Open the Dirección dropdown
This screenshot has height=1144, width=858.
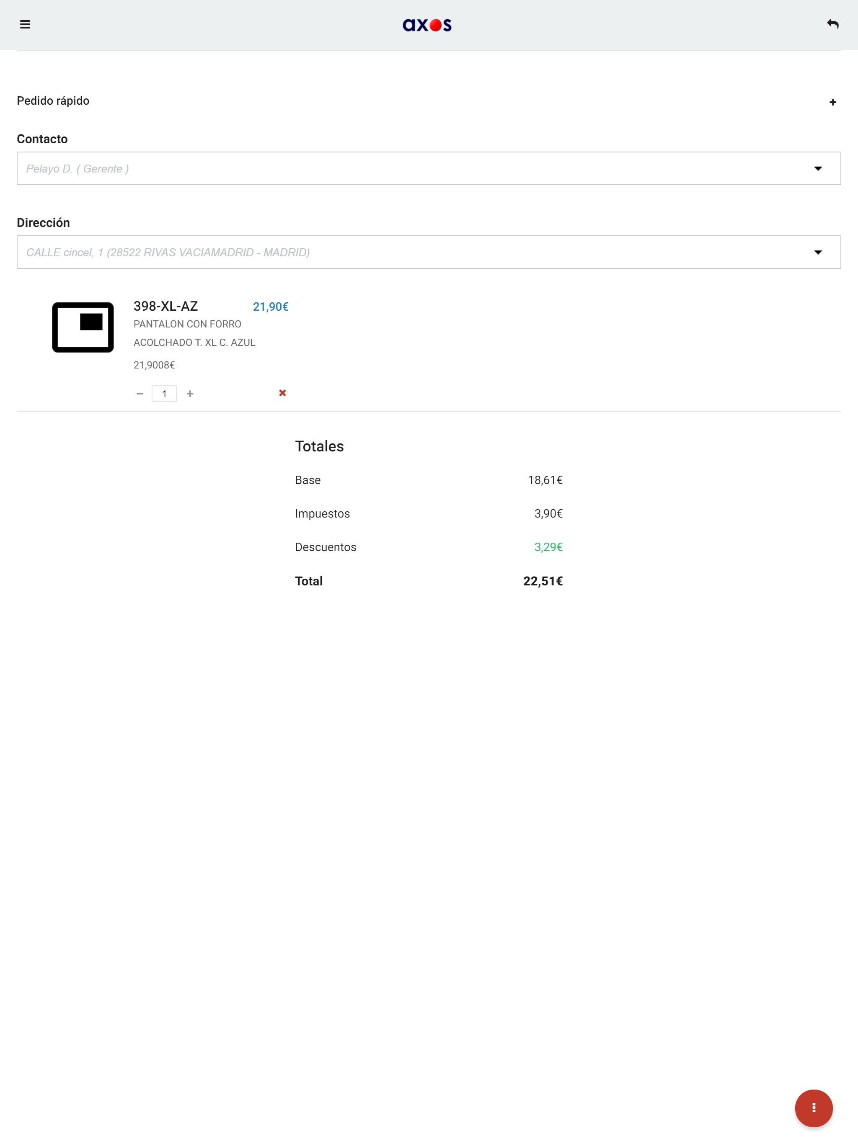(429, 253)
